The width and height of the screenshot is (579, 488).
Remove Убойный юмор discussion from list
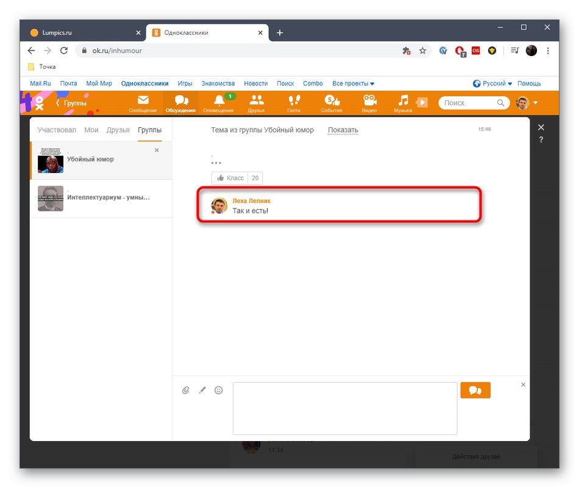tap(157, 150)
